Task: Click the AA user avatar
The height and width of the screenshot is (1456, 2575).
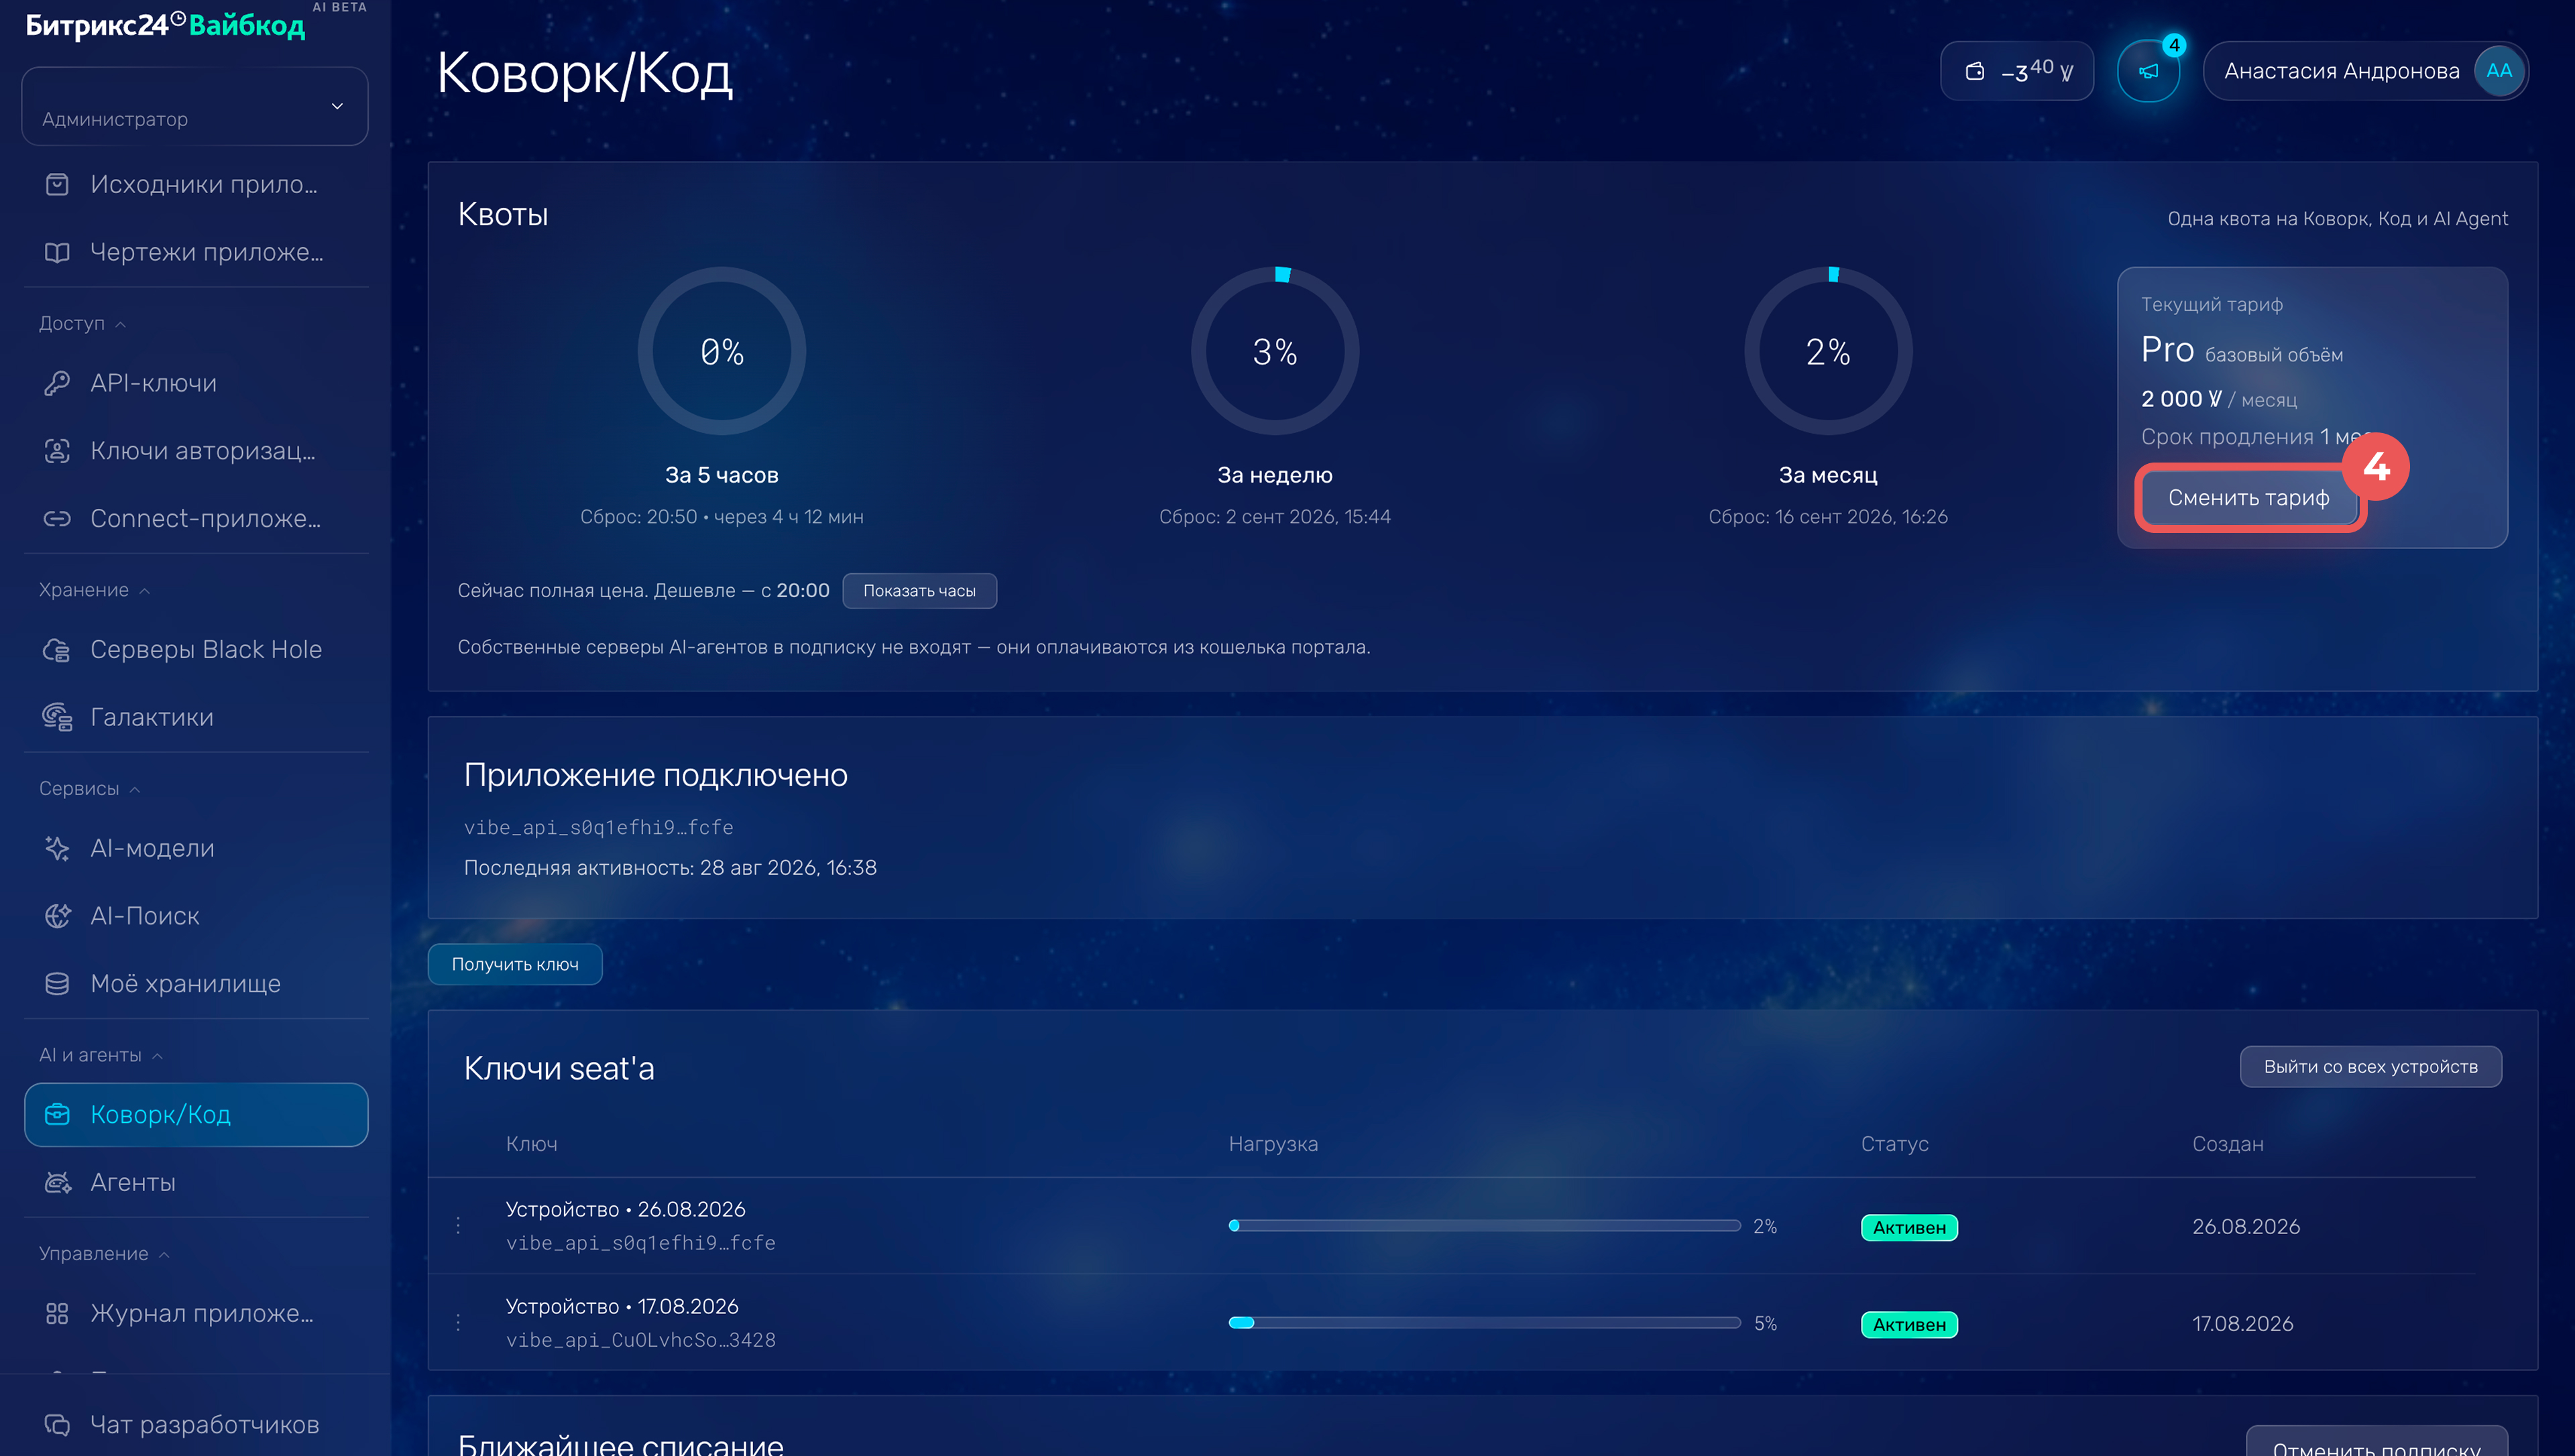Action: (2498, 71)
